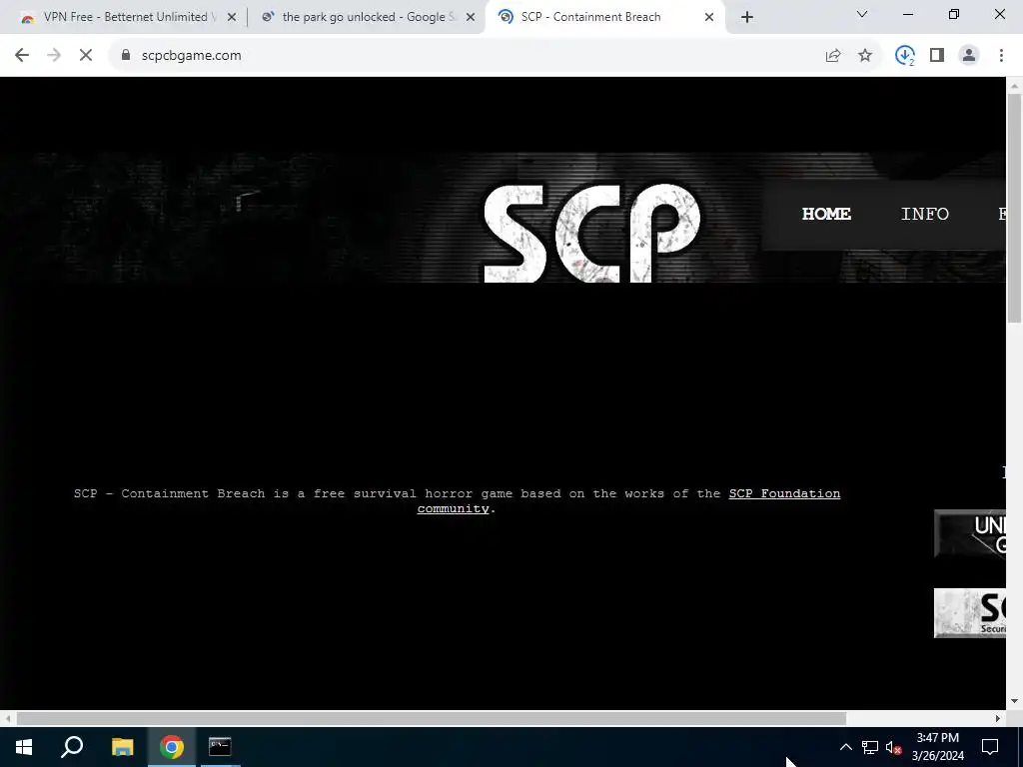
Task: Close the SCP Containment Breach tab
Action: pos(709,18)
